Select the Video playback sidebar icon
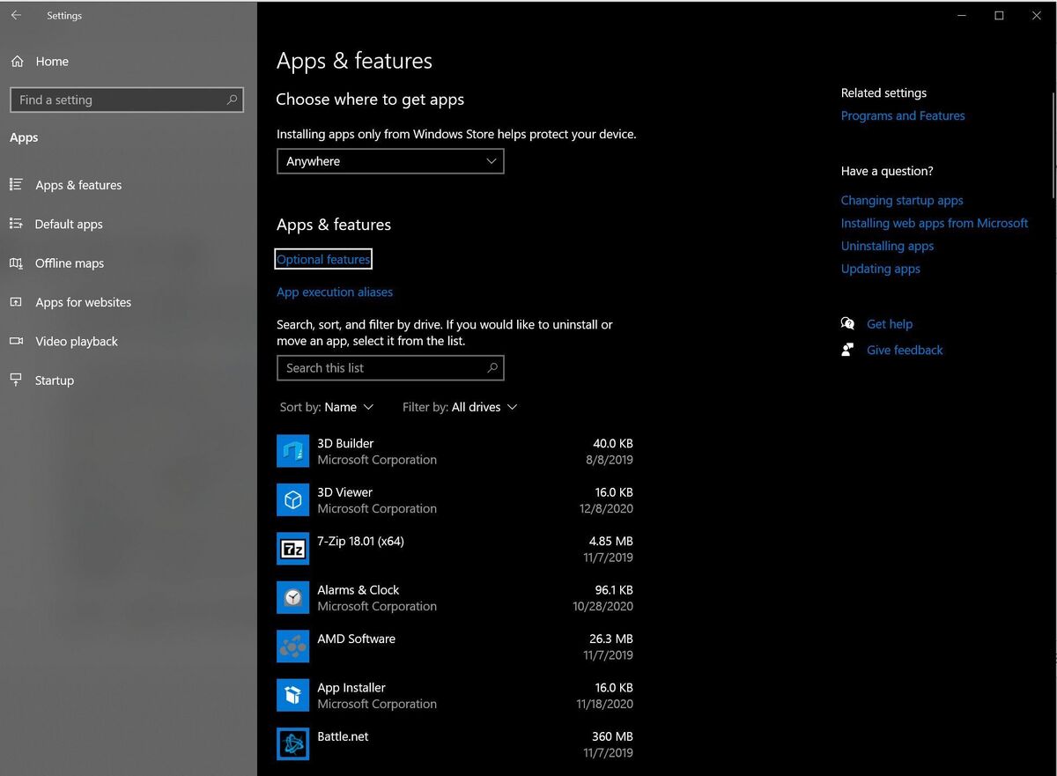1057x776 pixels. point(16,341)
